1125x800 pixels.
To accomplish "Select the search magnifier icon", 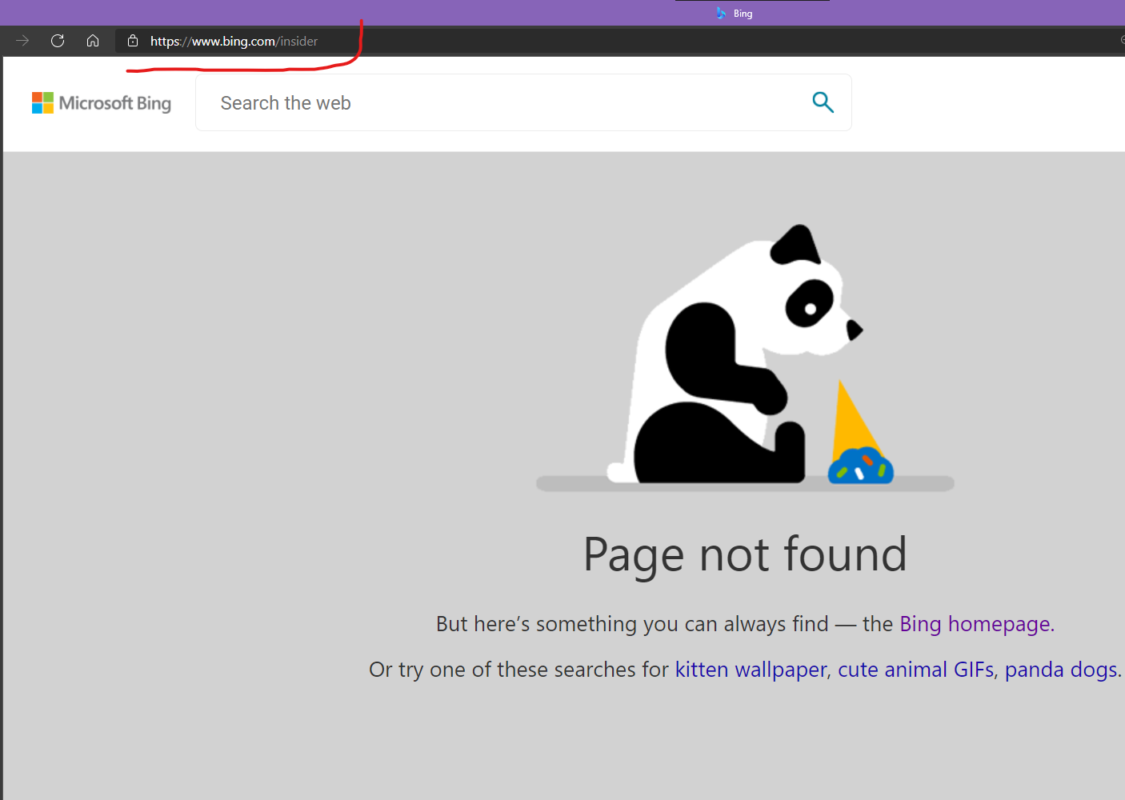I will click(x=823, y=102).
